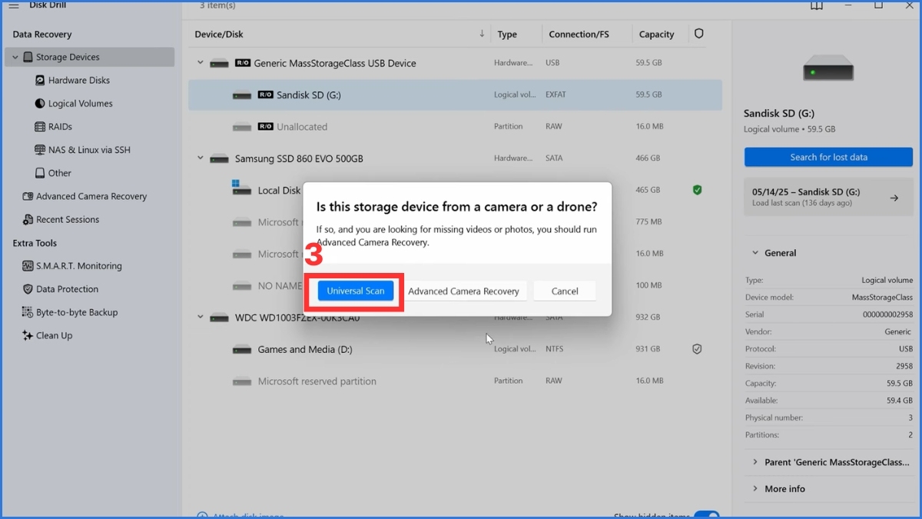The image size is (922, 519).
Task: Click the shield icon on the Games and Media row
Action: point(697,349)
